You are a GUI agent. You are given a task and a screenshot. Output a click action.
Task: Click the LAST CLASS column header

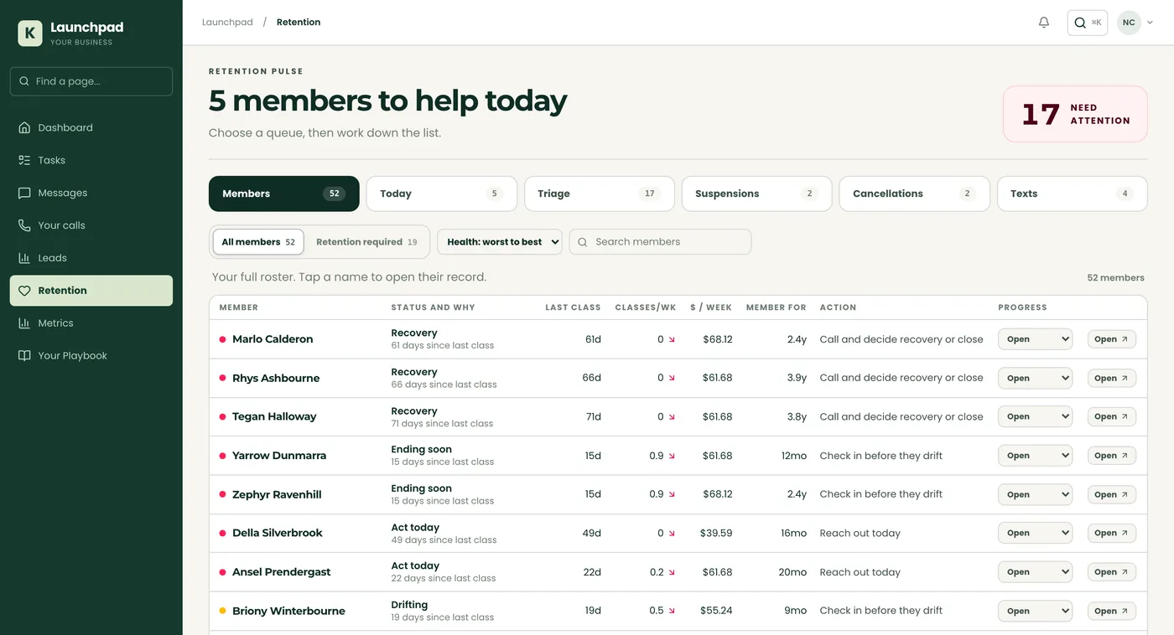[573, 307]
